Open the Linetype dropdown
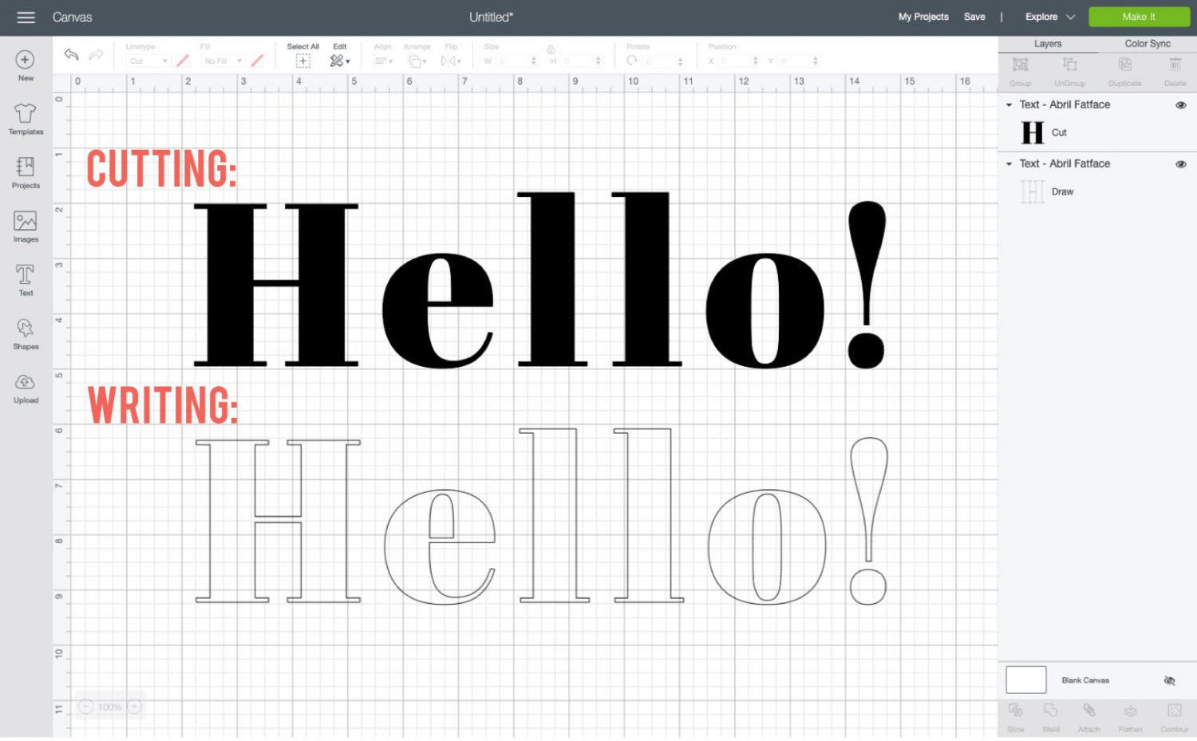 (148, 61)
